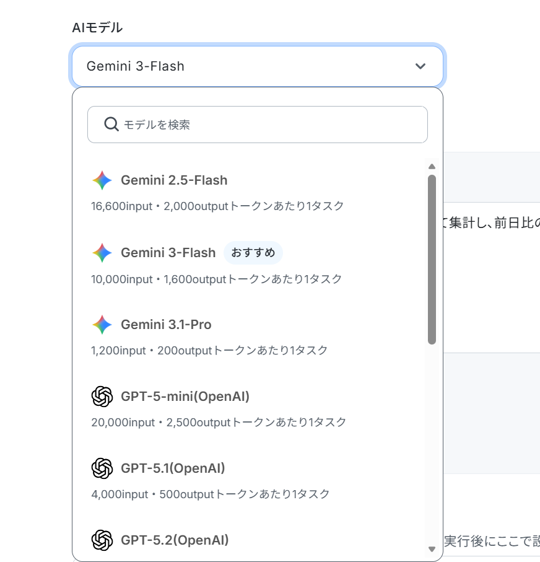540x562 pixels.
Task: Collapse the AIモデル dropdown via chevron arrow
Action: [x=420, y=66]
